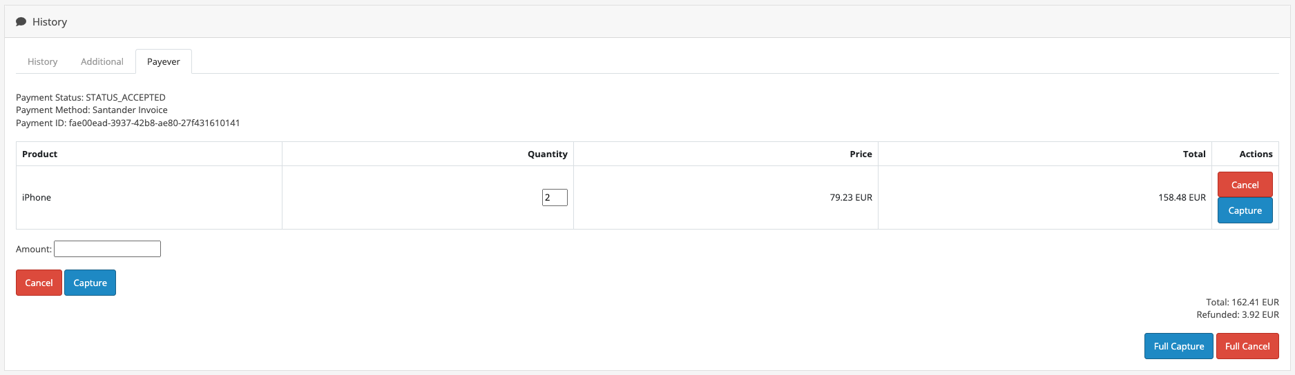1295x375 pixels.
Task: Click the iPhone product cell
Action: [x=149, y=197]
